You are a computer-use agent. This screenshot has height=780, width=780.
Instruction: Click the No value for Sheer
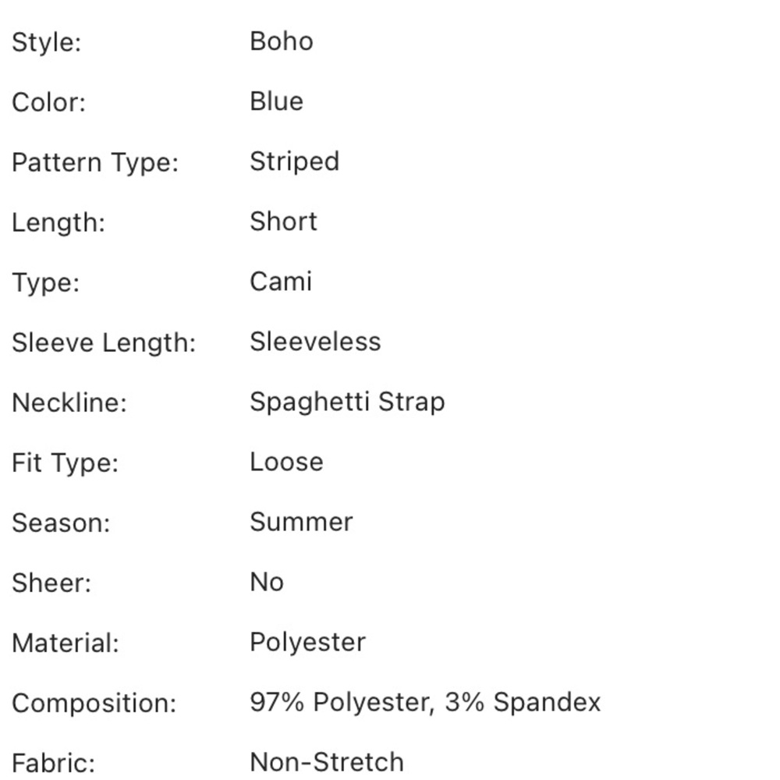click(267, 583)
